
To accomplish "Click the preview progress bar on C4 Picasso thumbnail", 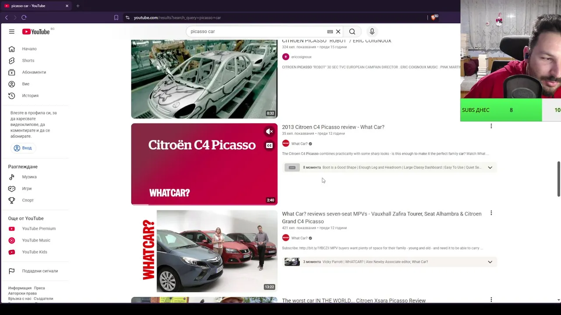I will (x=204, y=204).
